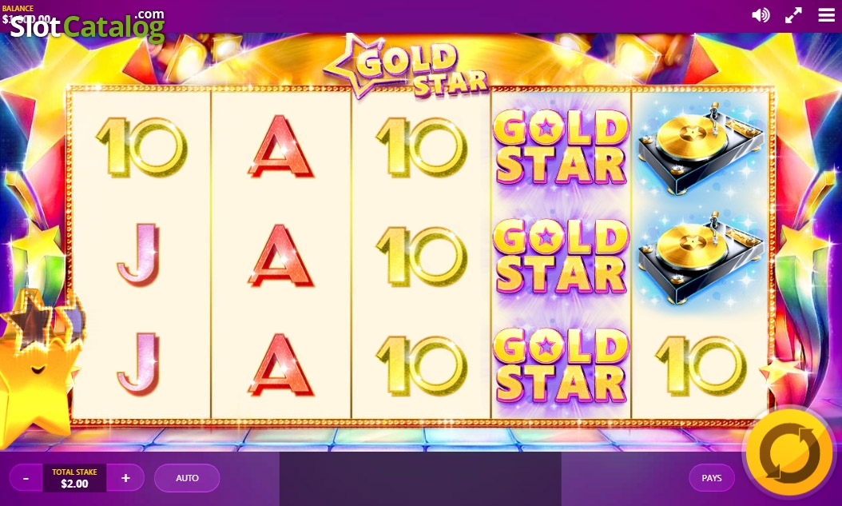The image size is (842, 506).
Task: Open the PAYS paytable
Action: 712,477
